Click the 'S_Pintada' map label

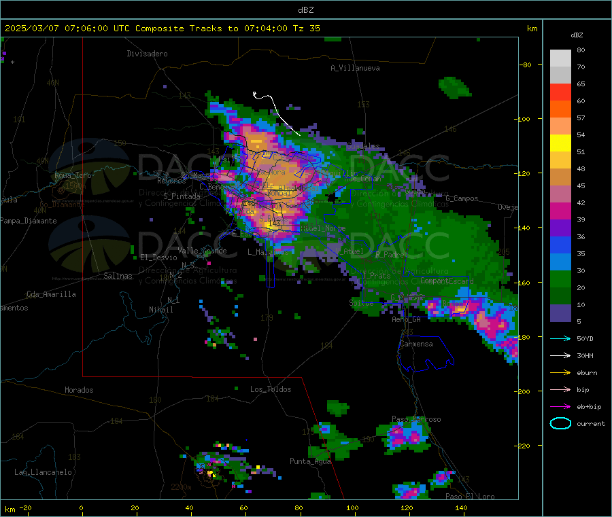pyautogui.click(x=182, y=196)
